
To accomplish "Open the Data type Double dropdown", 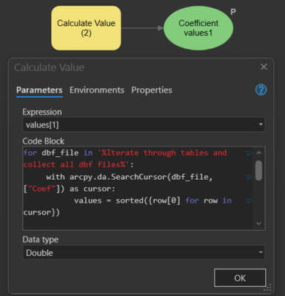I will pos(144,252).
